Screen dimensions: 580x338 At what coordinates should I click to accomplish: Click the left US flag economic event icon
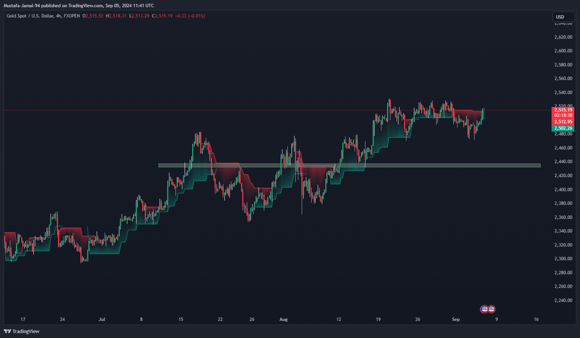(x=484, y=309)
